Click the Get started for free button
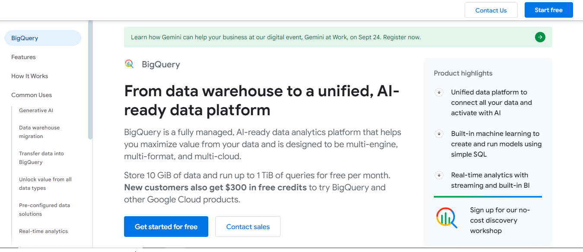583x252 pixels. coord(166,227)
